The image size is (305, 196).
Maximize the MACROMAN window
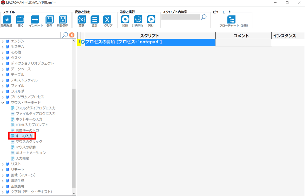287,3
